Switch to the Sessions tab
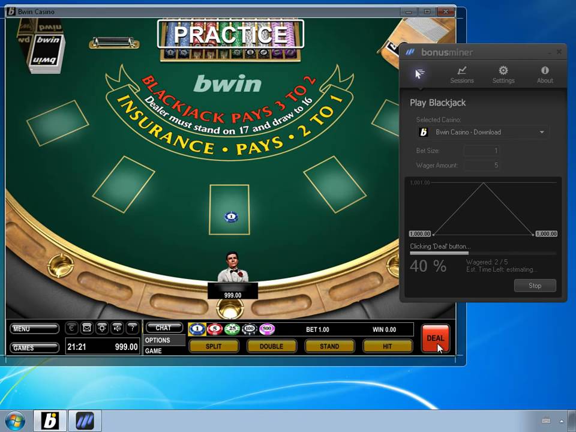The width and height of the screenshot is (576, 432). (462, 74)
